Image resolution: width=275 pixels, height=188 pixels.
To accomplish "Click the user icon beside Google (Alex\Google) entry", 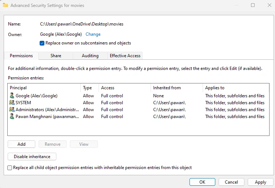I will pos(12,96).
